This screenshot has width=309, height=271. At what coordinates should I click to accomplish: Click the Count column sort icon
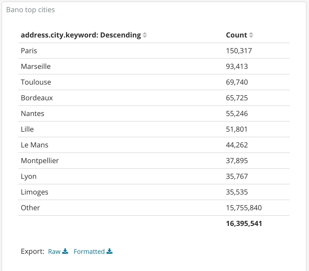tap(251, 35)
